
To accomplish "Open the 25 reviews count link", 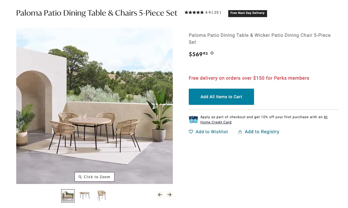I will click(216, 12).
